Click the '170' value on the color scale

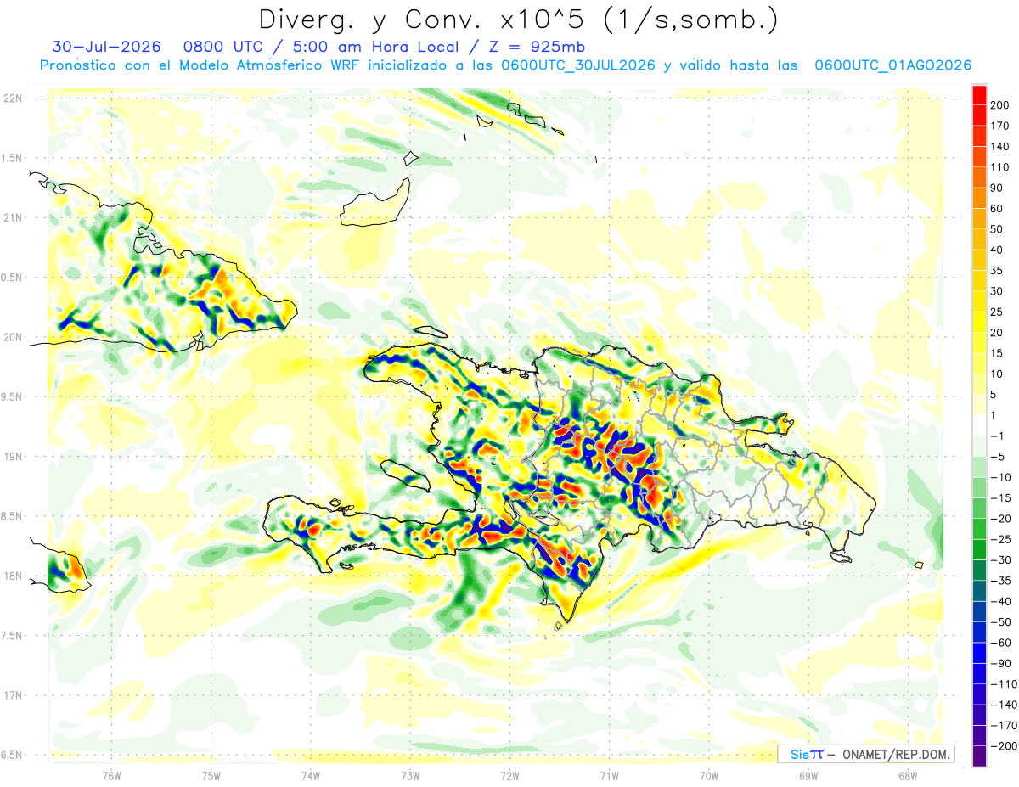pos(1000,126)
